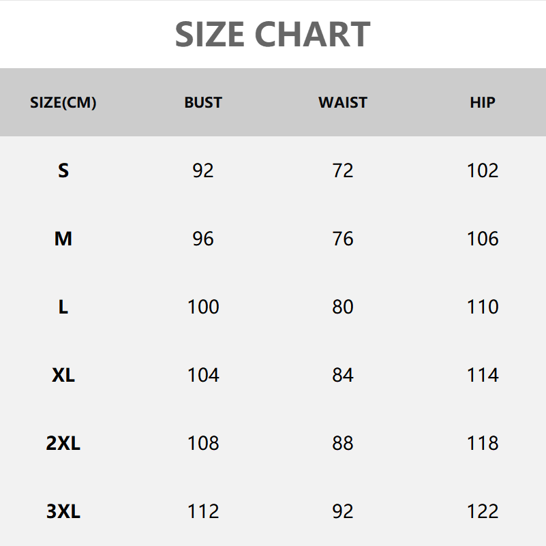Screen dimensions: 546x546
Task: Click waist value 72 for size S
Action: pos(343,170)
